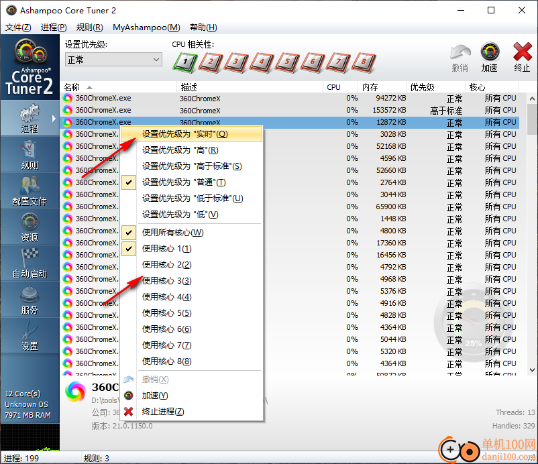Toggle checked 使用所有核心(W) entry
The height and width of the screenshot is (464, 538).
click(x=191, y=233)
